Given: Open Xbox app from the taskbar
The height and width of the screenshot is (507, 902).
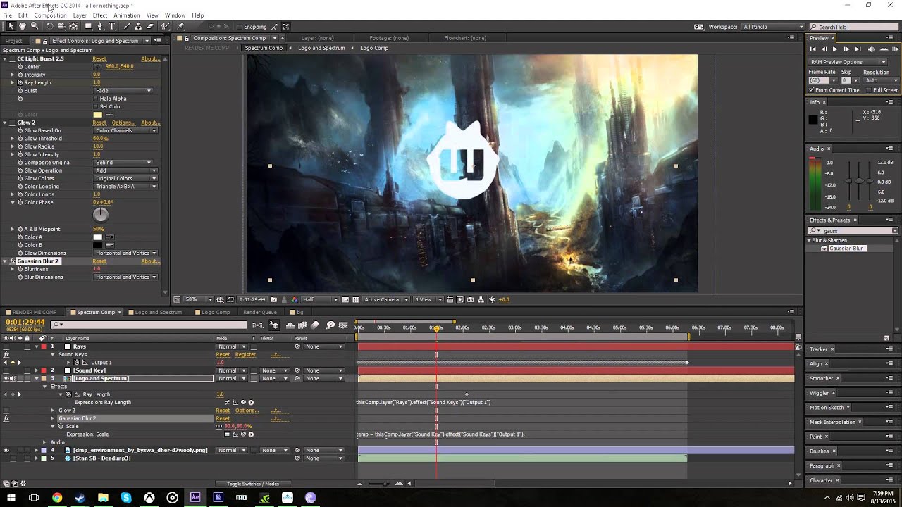Looking at the screenshot, I should coord(149,498).
